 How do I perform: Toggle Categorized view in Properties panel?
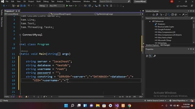(147, 56)
